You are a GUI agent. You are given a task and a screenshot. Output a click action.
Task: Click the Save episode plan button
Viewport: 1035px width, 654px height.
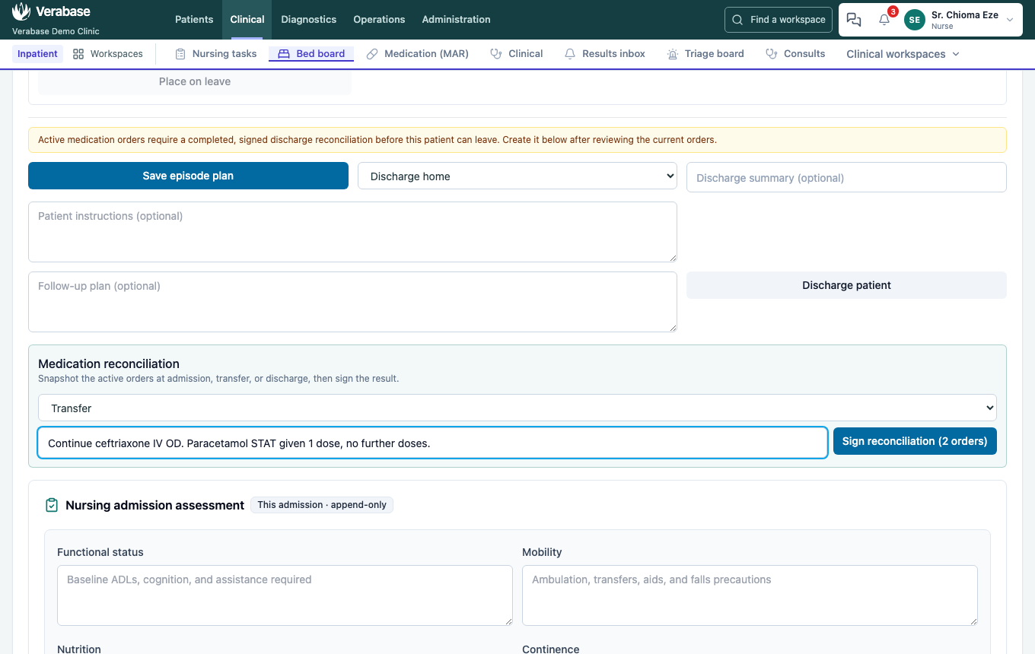coord(188,176)
